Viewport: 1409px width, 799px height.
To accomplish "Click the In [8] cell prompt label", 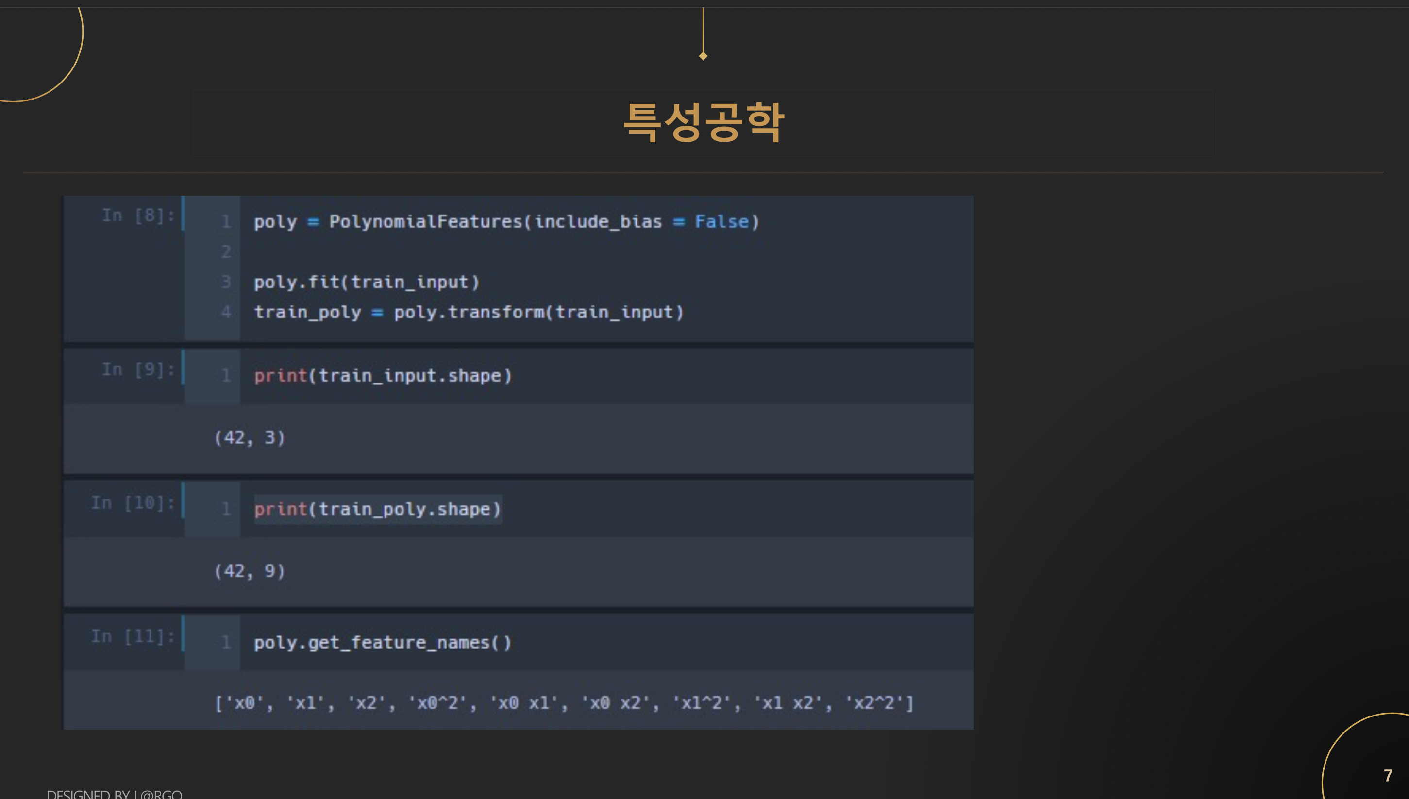I will click(138, 216).
